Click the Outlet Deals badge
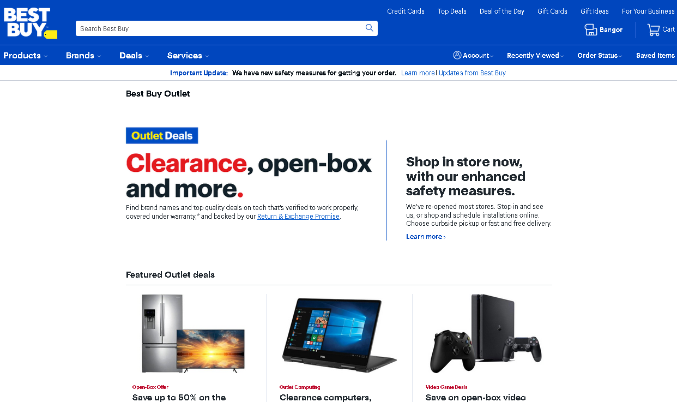 click(162, 136)
